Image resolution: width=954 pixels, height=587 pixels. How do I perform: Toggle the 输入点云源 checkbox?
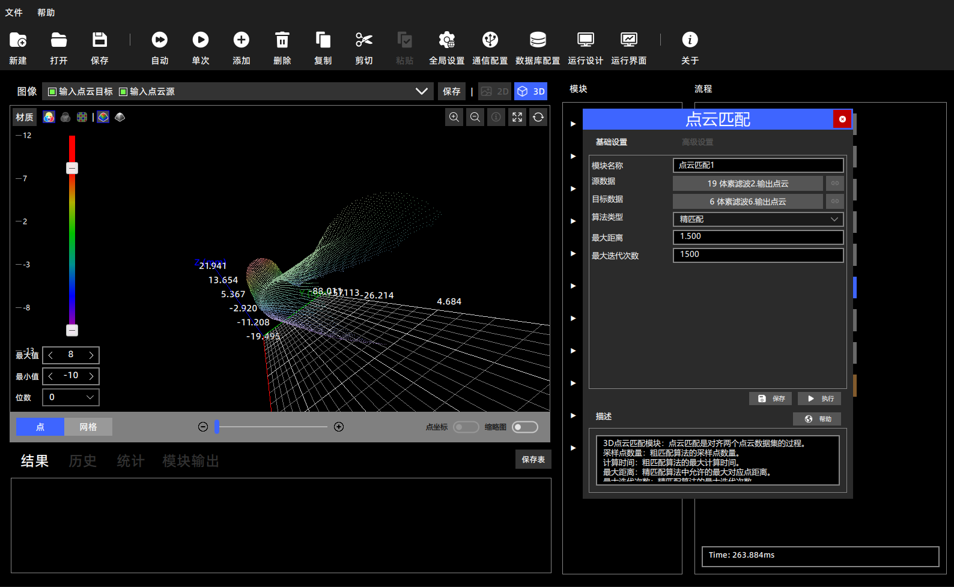point(123,92)
